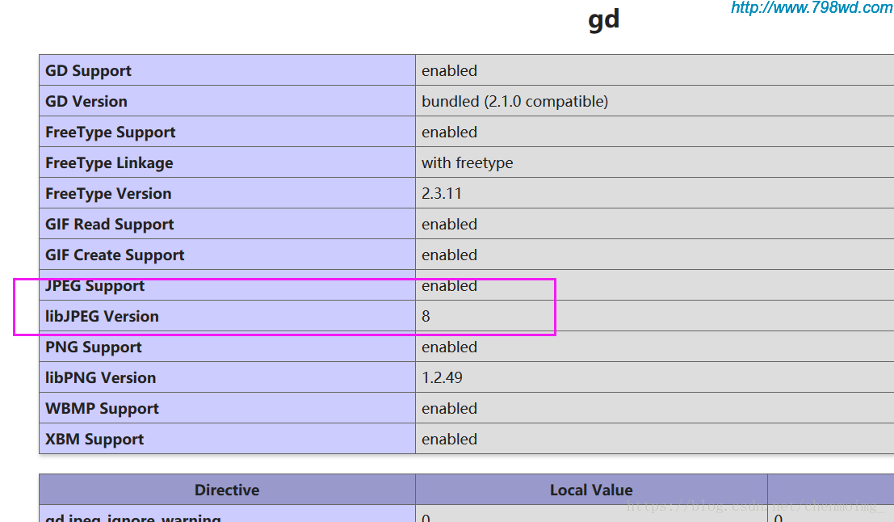The image size is (894, 522).
Task: Click the 'gd' section heading
Action: pyautogui.click(x=603, y=20)
